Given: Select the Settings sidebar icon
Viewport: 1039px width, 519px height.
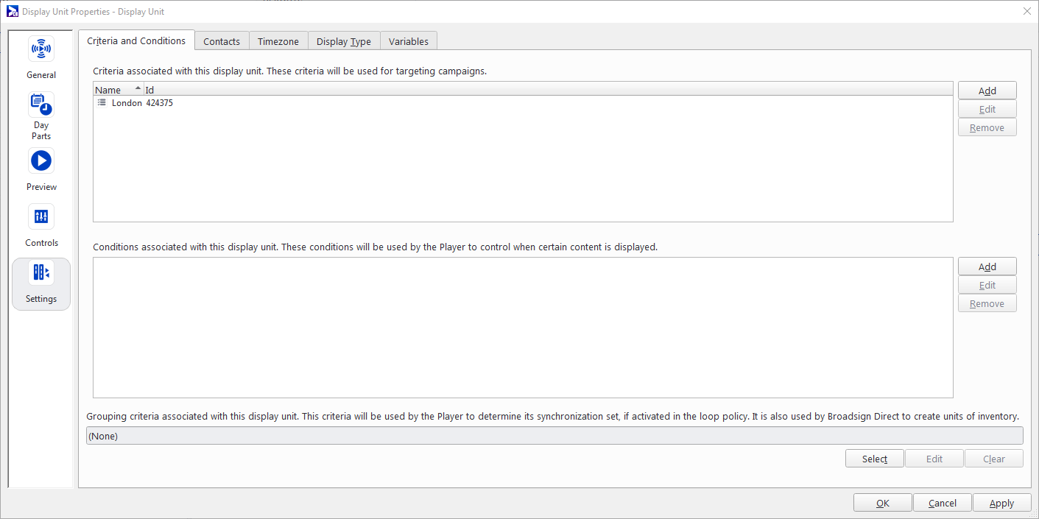Looking at the screenshot, I should 41,273.
